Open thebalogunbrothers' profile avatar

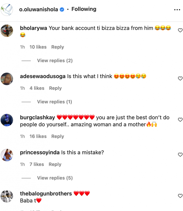click(x=7, y=196)
